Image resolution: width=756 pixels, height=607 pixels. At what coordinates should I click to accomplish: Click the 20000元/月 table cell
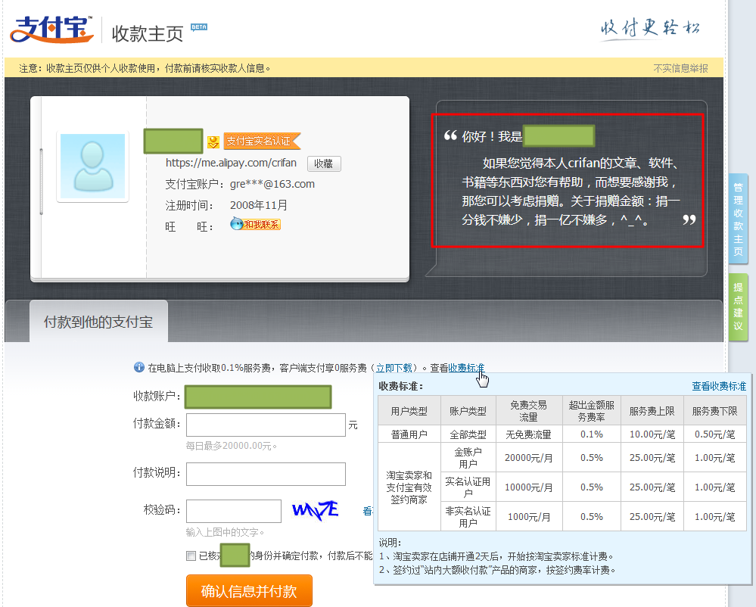click(x=529, y=458)
